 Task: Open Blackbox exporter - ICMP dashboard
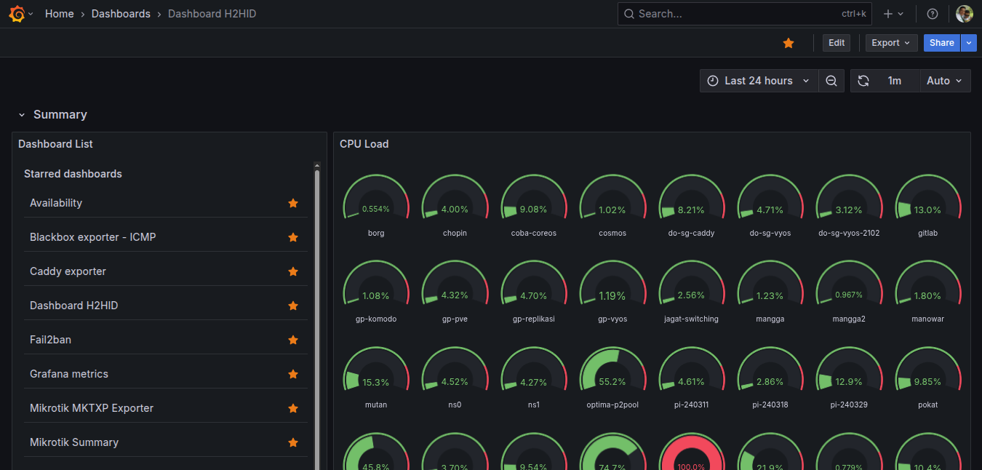[92, 237]
